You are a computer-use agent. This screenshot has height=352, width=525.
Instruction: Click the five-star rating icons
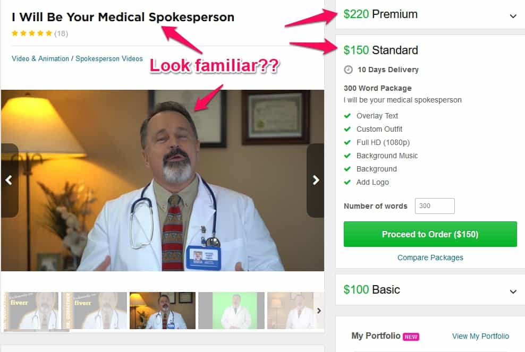(x=32, y=33)
